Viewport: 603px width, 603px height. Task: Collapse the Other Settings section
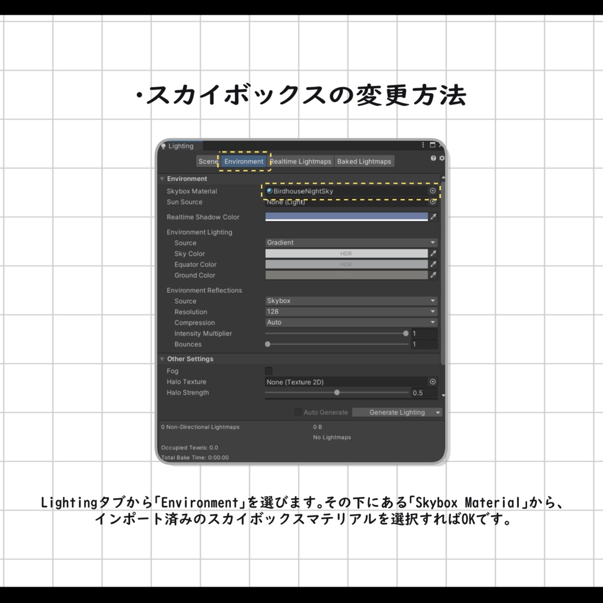point(162,359)
